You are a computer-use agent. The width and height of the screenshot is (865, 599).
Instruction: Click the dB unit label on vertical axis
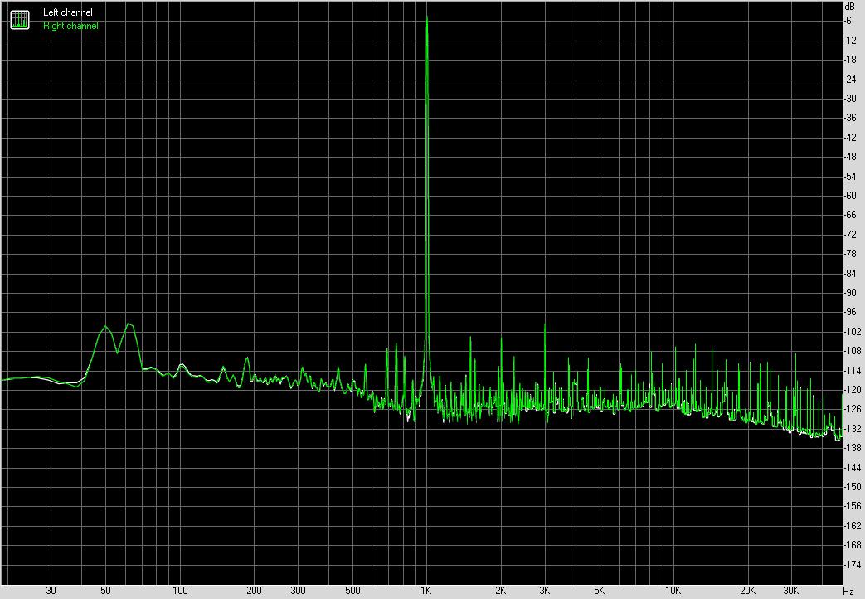[x=848, y=7]
